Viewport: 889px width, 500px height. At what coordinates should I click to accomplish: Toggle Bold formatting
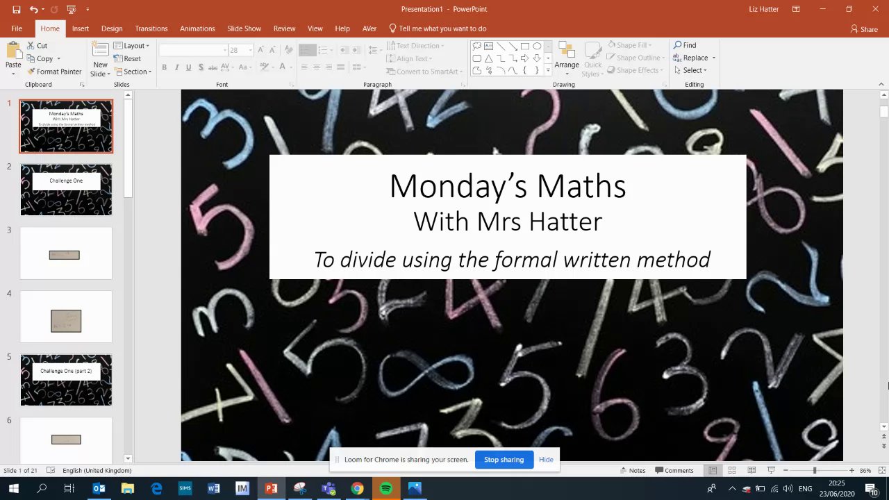[164, 67]
